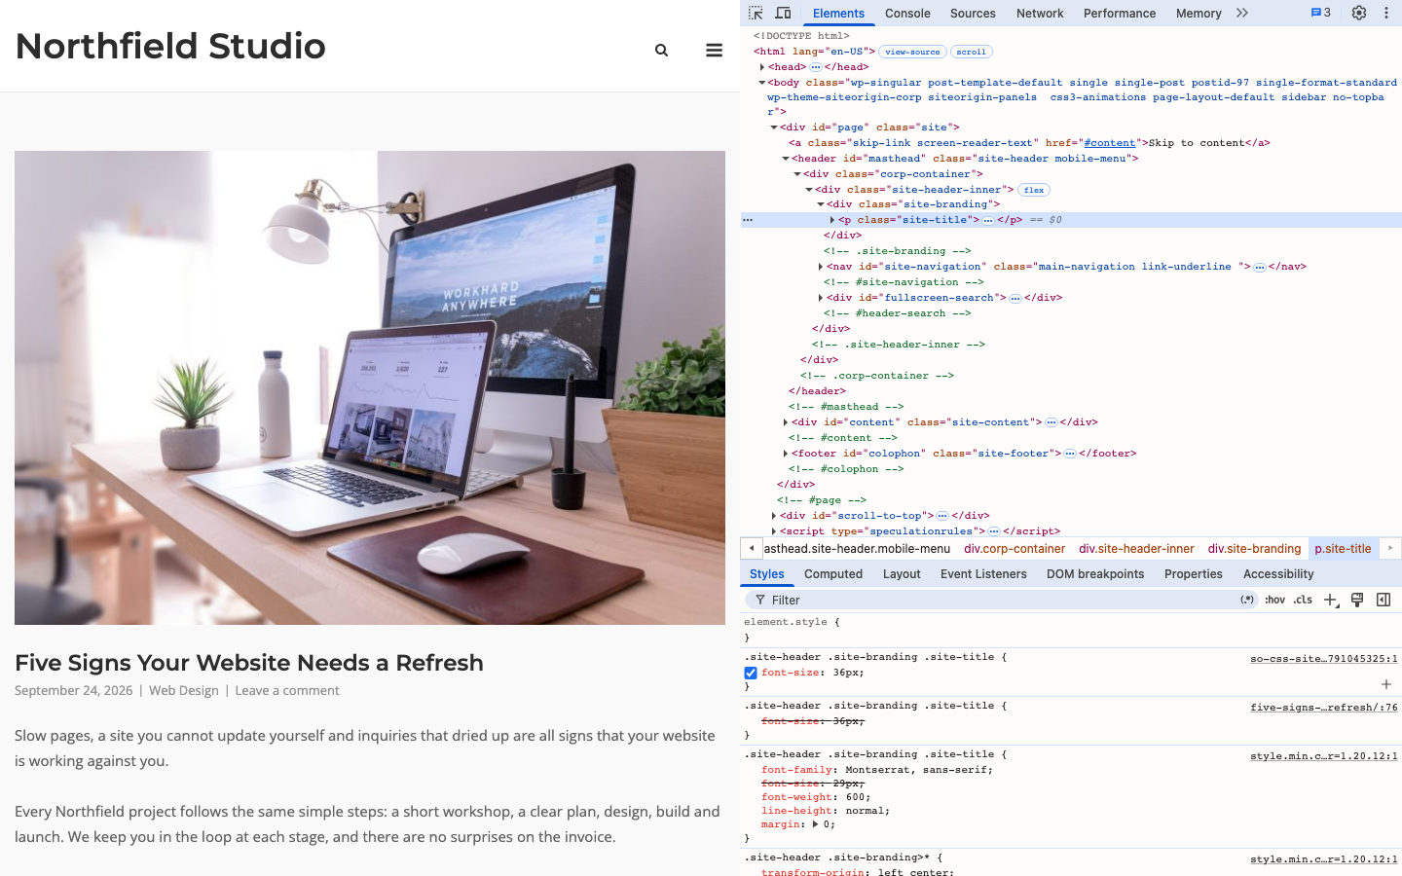The height and width of the screenshot is (876, 1402).
Task: Toggle the .cls class editor
Action: click(1304, 600)
